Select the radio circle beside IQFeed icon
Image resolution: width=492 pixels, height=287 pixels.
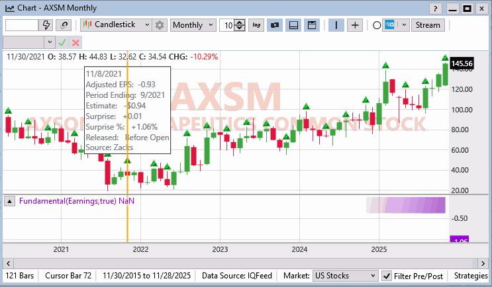[377, 25]
